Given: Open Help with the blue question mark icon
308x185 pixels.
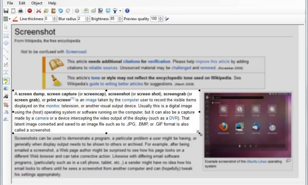Looking at the screenshot, I should [127, 11].
